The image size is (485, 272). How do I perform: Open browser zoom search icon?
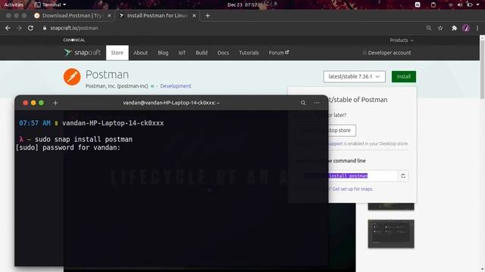pyautogui.click(x=429, y=28)
